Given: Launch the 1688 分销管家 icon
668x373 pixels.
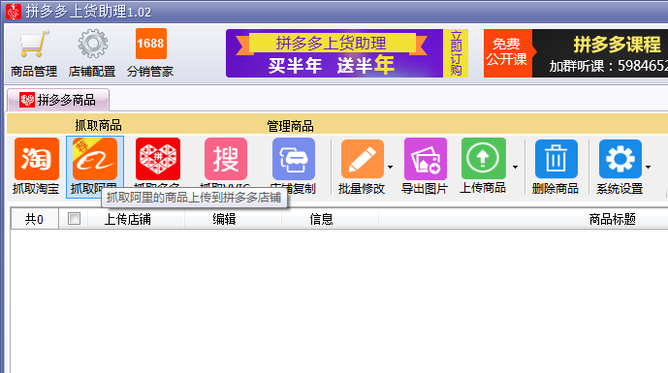Looking at the screenshot, I should point(151,44).
